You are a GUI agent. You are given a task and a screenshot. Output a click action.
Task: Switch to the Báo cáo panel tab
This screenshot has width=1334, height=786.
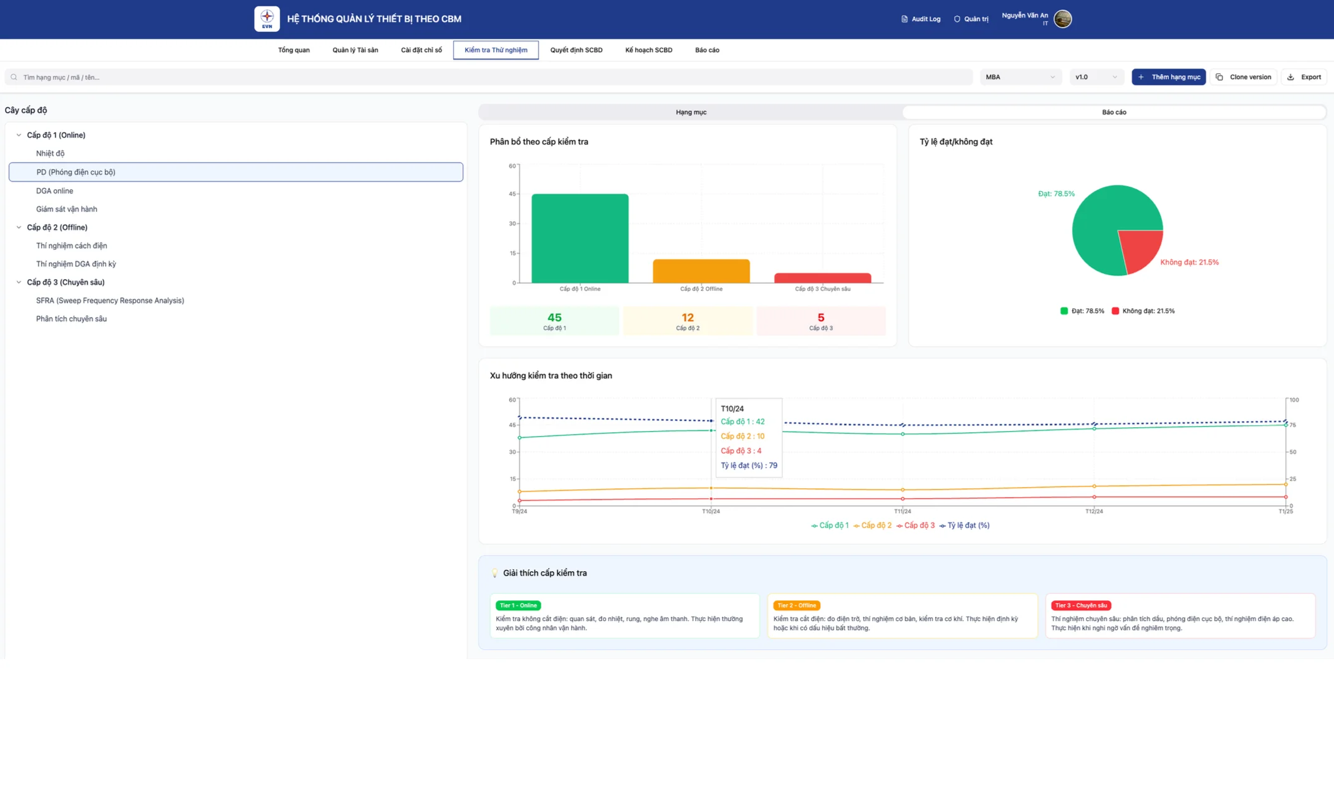pos(1114,112)
